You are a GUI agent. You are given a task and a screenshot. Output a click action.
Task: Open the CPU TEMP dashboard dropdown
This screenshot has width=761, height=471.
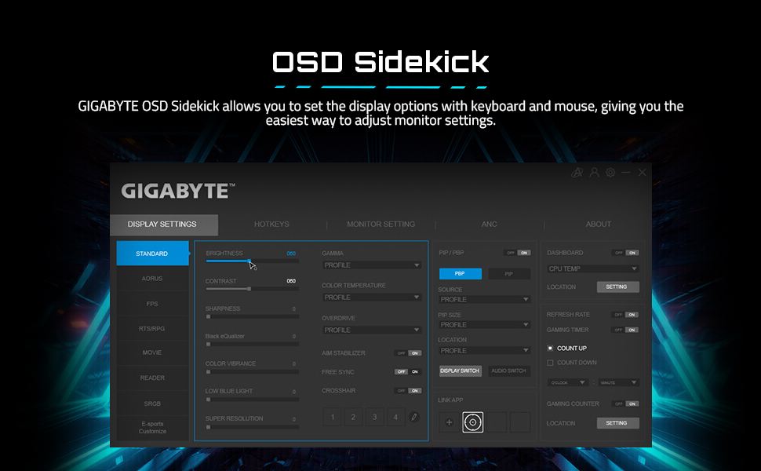pos(592,268)
